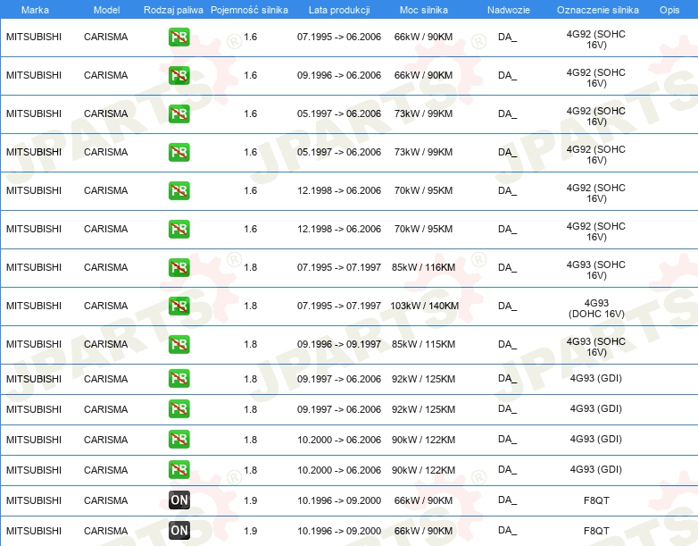Click PB fuel icon in the 85kW / 116KM row
The image size is (698, 546).
pos(179,268)
